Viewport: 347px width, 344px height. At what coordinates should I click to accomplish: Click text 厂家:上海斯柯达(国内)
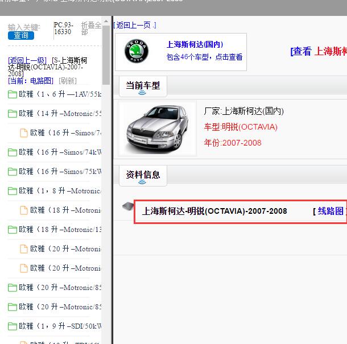tap(244, 111)
